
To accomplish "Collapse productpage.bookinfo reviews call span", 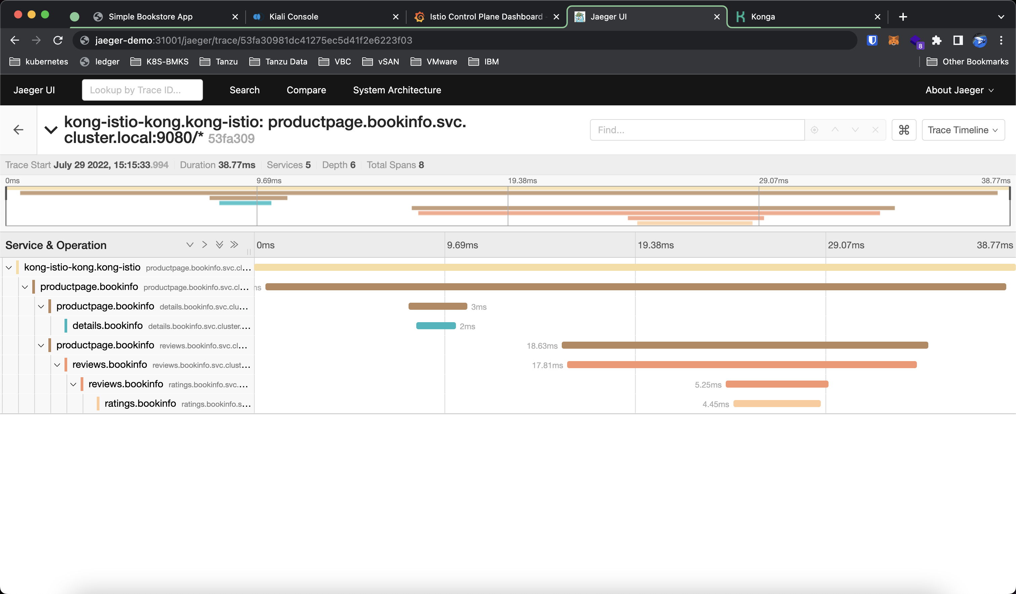I will pos(41,346).
